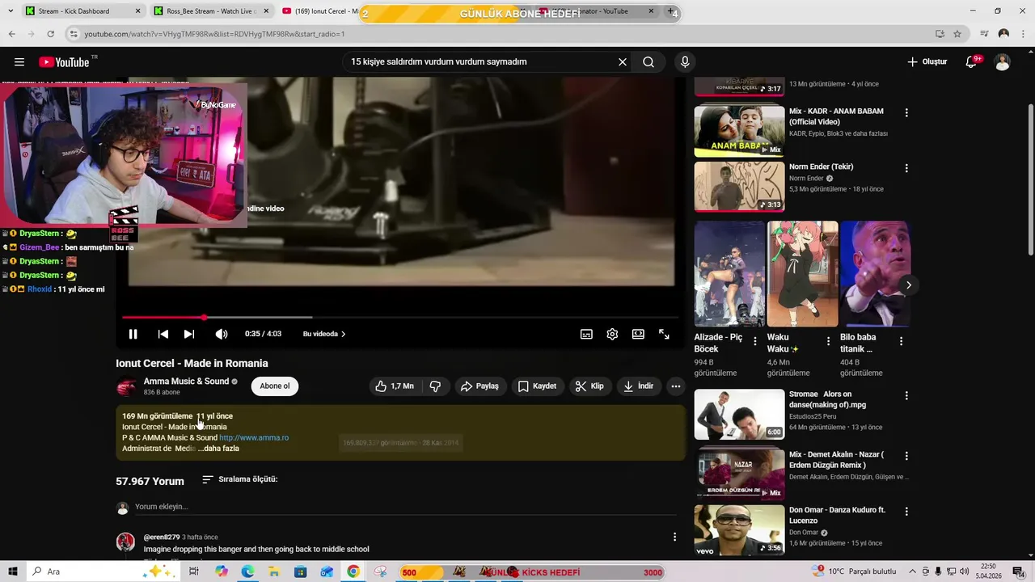Expand the Bu videoda chapters
The image size is (1035, 582).
point(324,334)
